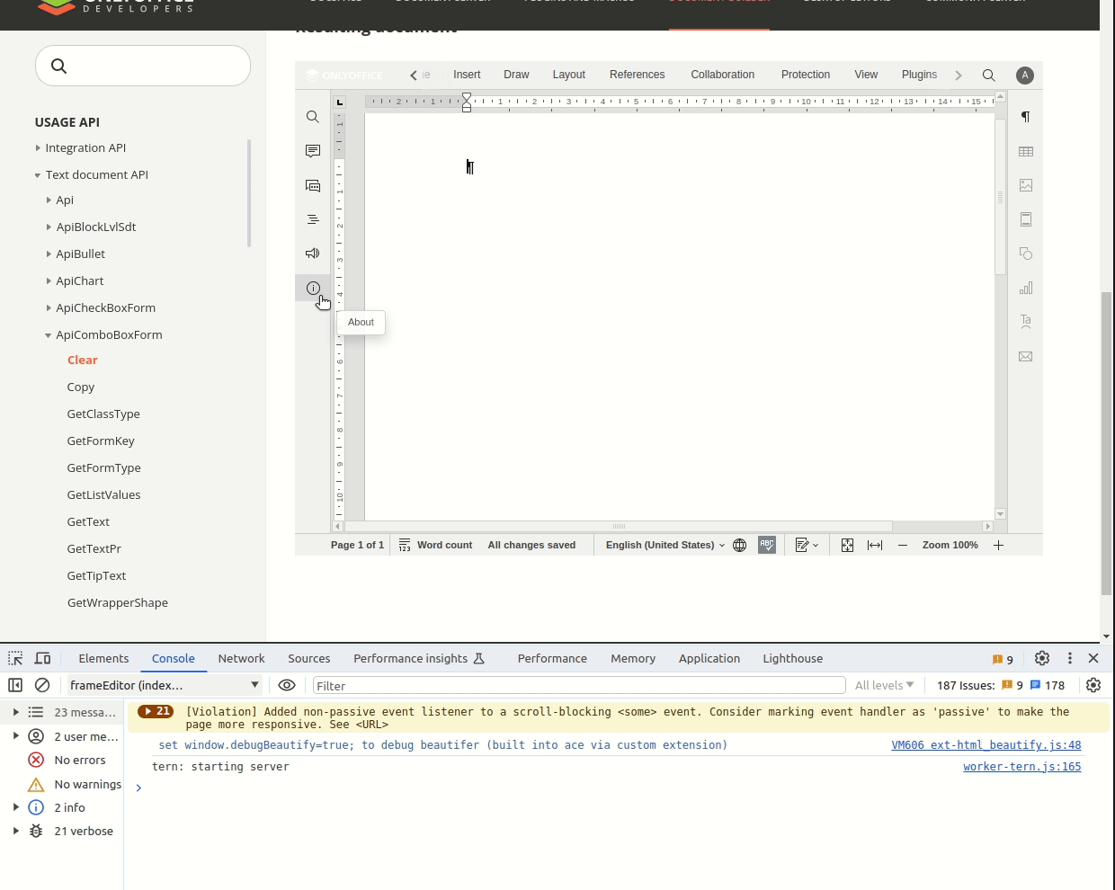Click Fit to page icon
Viewport: 1115px width, 890px height.
(847, 546)
